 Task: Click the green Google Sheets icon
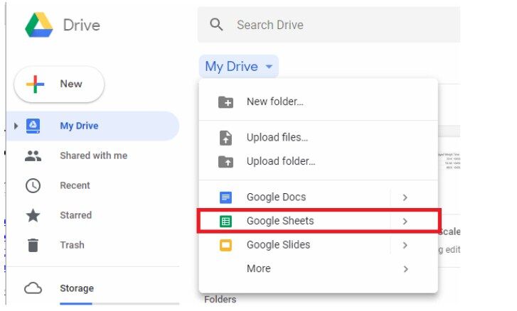click(x=226, y=221)
